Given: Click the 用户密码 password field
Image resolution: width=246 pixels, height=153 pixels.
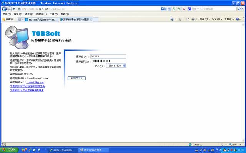Looking at the screenshot, I should (x=109, y=61).
